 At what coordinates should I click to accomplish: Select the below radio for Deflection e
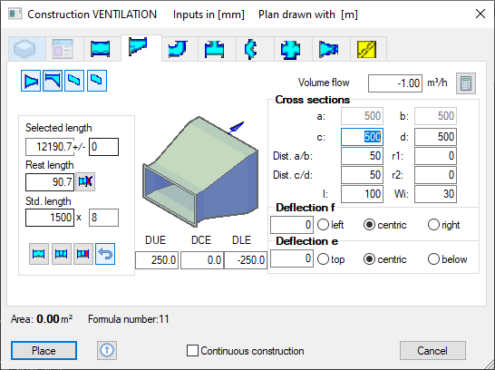[433, 259]
